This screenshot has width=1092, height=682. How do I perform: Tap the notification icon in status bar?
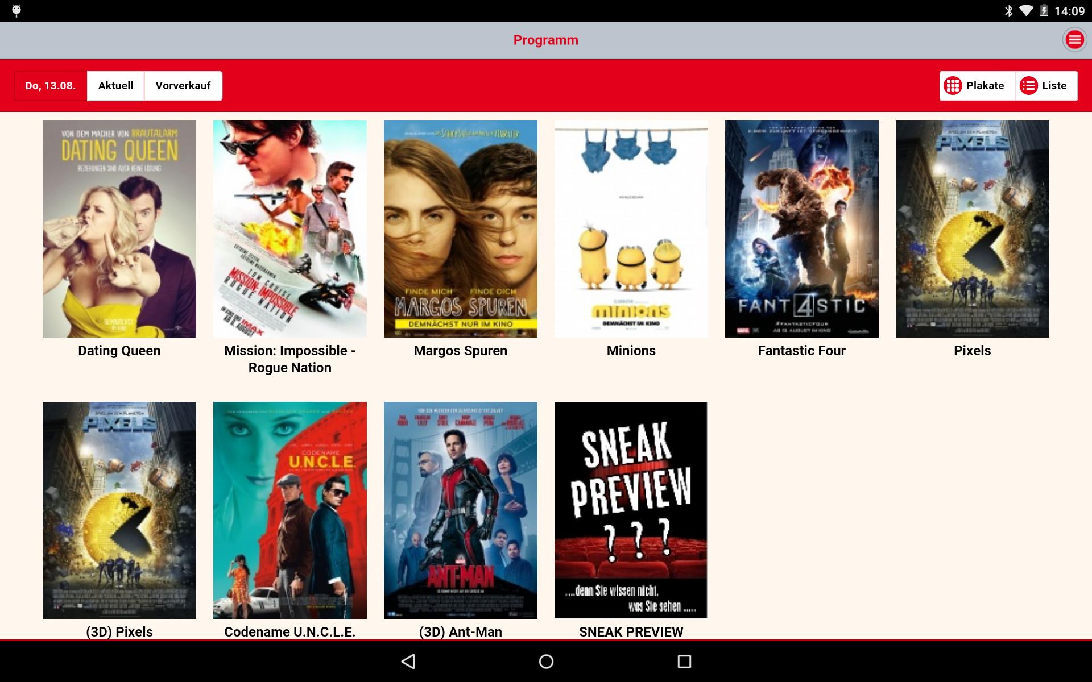click(x=16, y=11)
